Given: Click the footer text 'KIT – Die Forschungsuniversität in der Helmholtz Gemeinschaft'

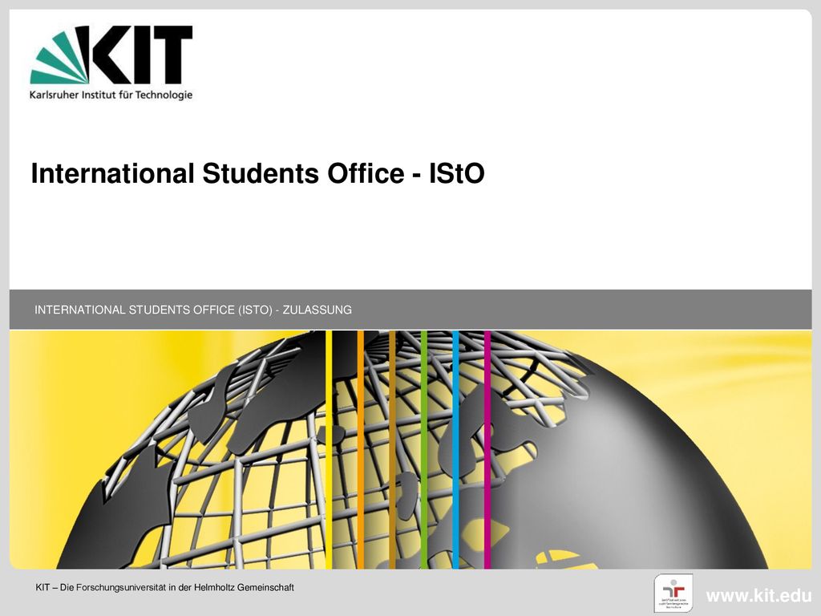Looking at the screenshot, I should tap(165, 587).
